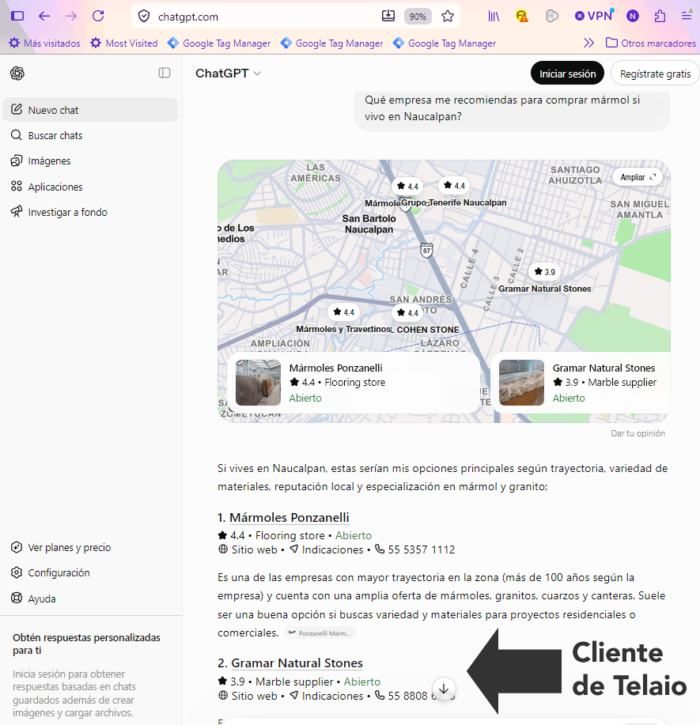This screenshot has height=725, width=700.
Task: Open the Firefox sidebar toggle icon
Action: (x=17, y=16)
